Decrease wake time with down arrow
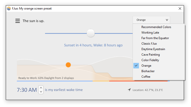The height and width of the screenshot is (107, 191). 41,92
